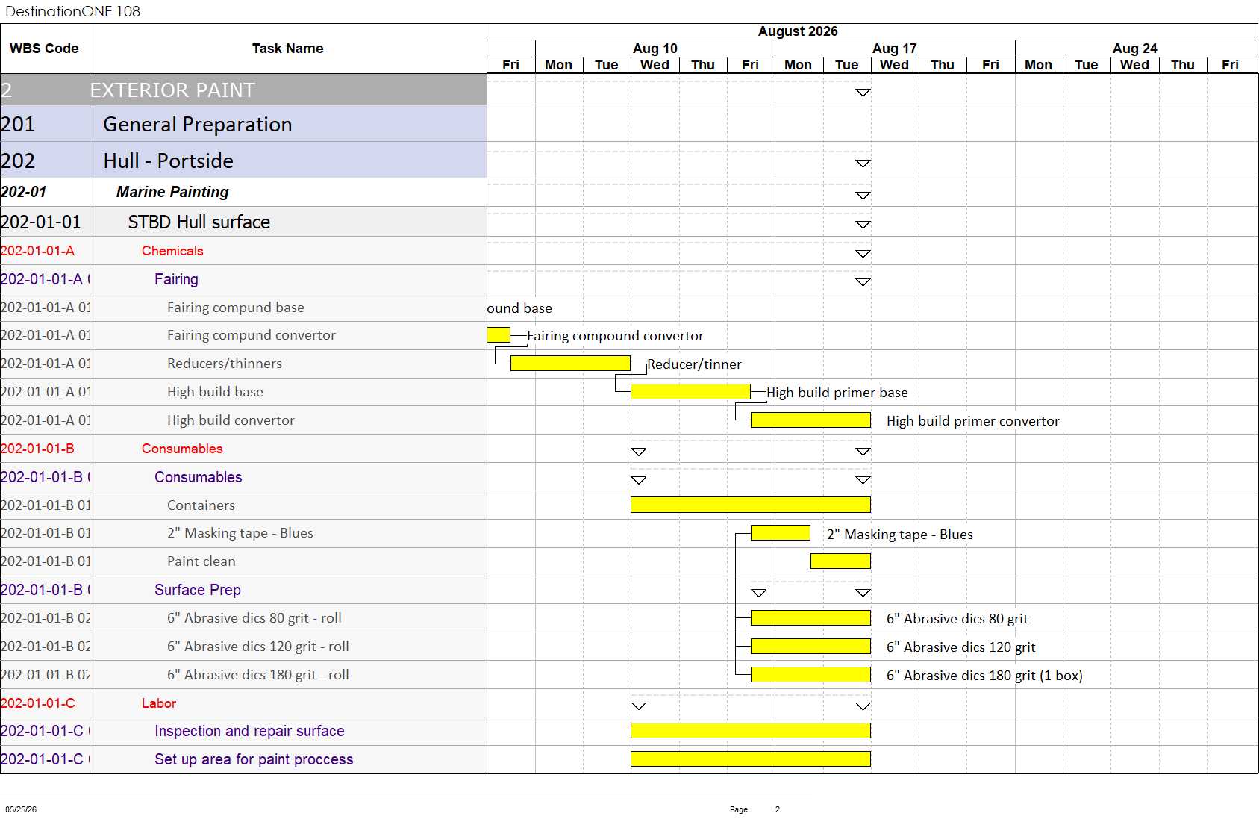Click the Aug 17 week header
The height and width of the screenshot is (819, 1259).
(x=895, y=49)
